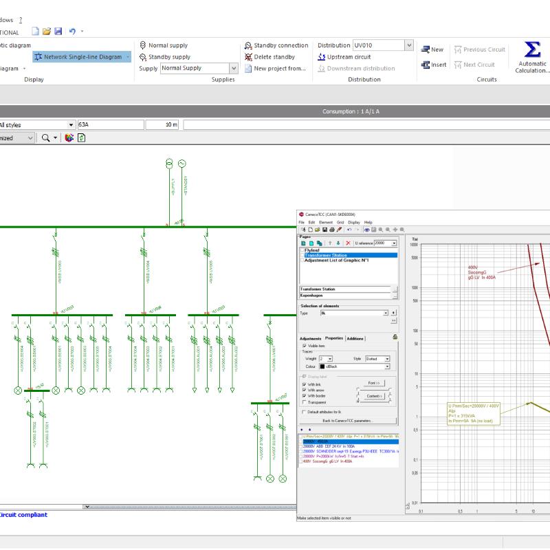Click the Font >> button
The width and height of the screenshot is (550, 550).
pyautogui.click(x=373, y=383)
